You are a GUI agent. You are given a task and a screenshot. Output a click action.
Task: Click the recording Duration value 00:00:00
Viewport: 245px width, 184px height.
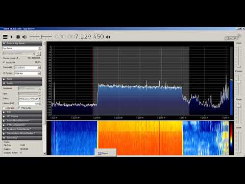(24, 149)
